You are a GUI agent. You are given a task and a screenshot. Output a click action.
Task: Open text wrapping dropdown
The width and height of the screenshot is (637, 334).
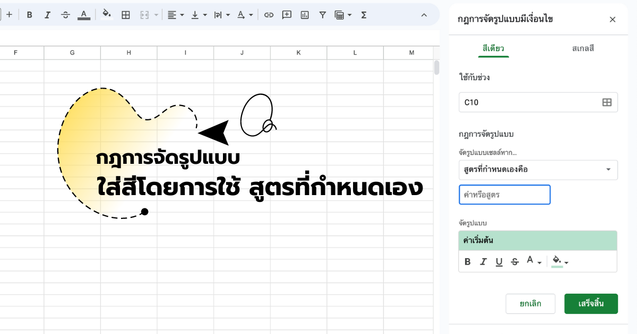[x=221, y=15]
